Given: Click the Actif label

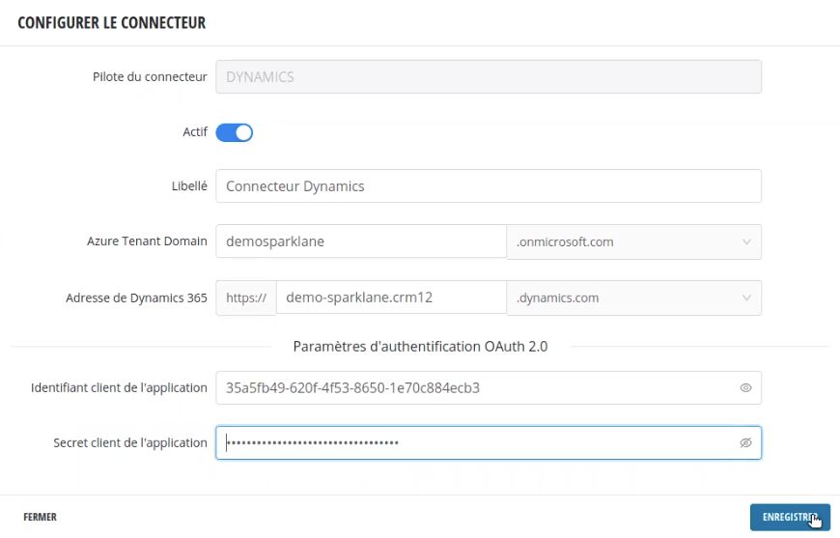Looking at the screenshot, I should coord(194,131).
